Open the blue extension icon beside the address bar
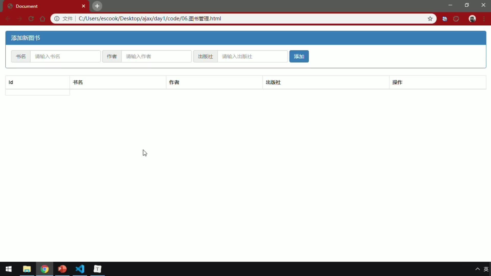Viewport: 491px width, 276px height. 445,19
